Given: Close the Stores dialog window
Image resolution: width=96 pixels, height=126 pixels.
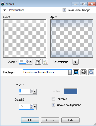Looking at the screenshot, I should 92,4.
